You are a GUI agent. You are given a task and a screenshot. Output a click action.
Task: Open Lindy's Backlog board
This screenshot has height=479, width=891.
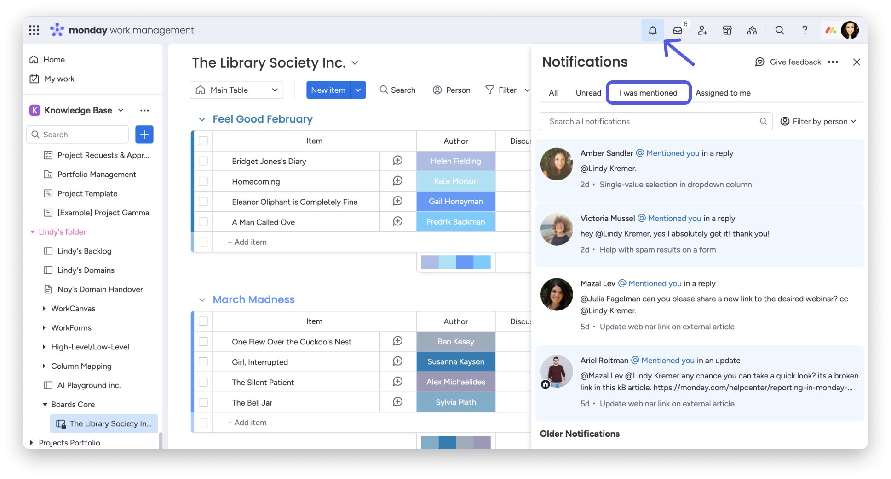[84, 251]
